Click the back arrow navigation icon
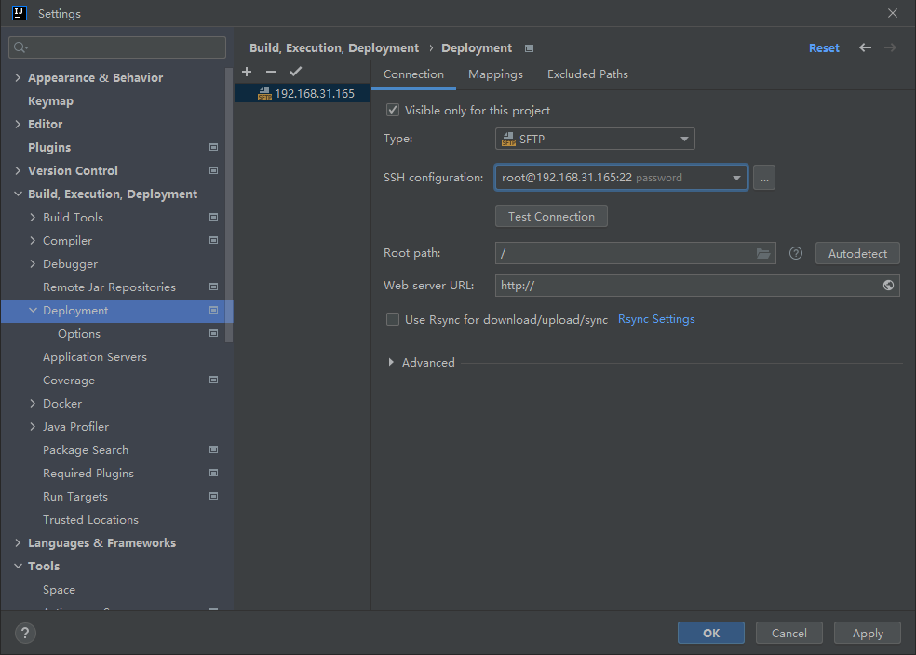This screenshot has width=916, height=655. (x=866, y=47)
